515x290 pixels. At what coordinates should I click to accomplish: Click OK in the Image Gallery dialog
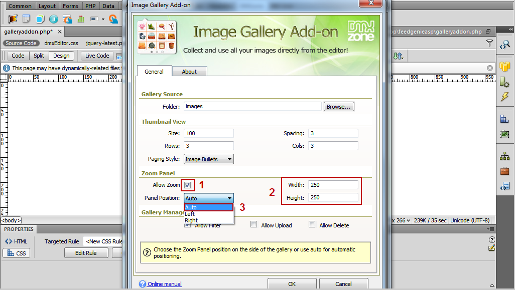click(292, 284)
